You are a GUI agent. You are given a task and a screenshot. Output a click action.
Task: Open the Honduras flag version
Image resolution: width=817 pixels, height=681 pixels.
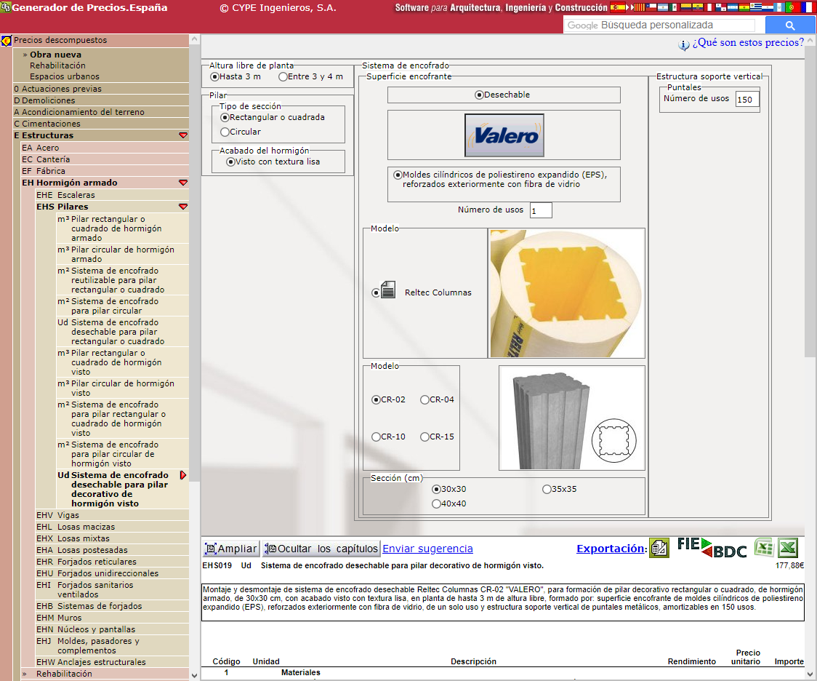point(733,7)
